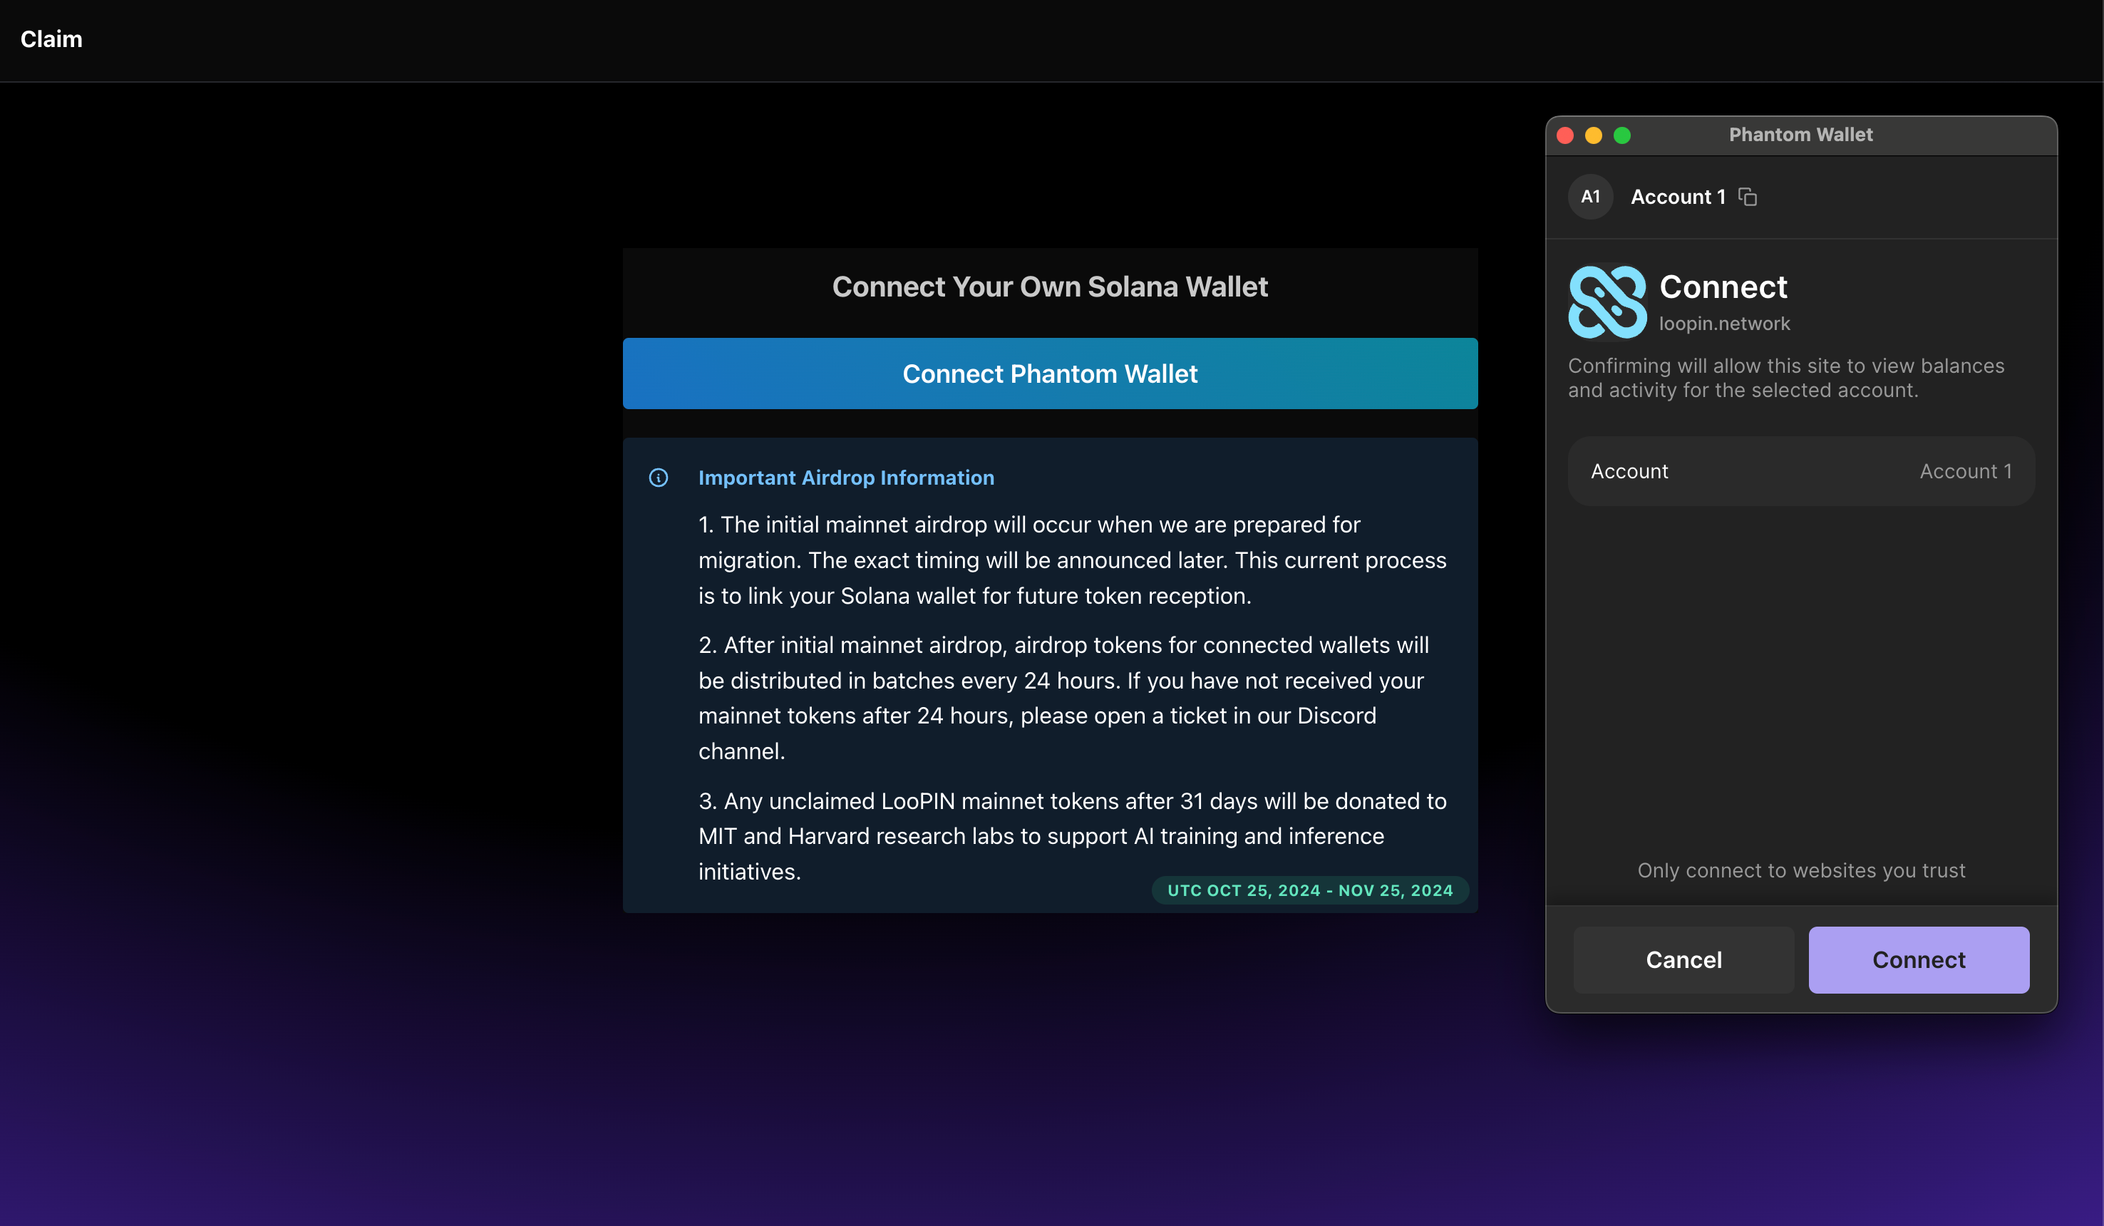This screenshot has height=1226, width=2104.
Task: Cancel the Phantom Wallet connection request
Action: click(1683, 959)
